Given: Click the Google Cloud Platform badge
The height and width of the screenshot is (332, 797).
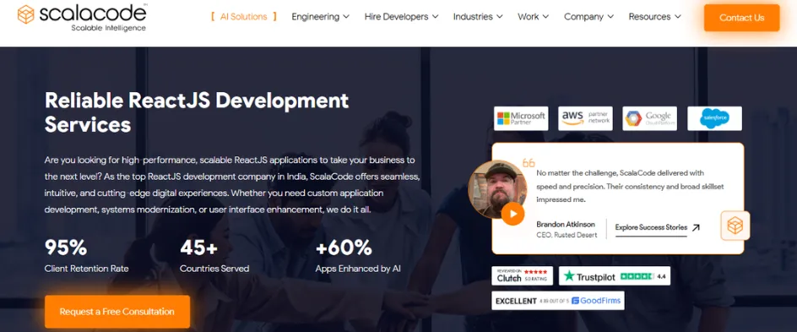Looking at the screenshot, I should pos(649,118).
